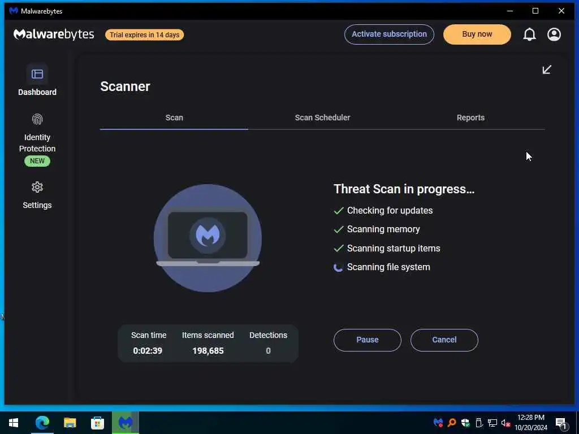Click the Detections count
This screenshot has height=434, width=579.
pyautogui.click(x=269, y=350)
